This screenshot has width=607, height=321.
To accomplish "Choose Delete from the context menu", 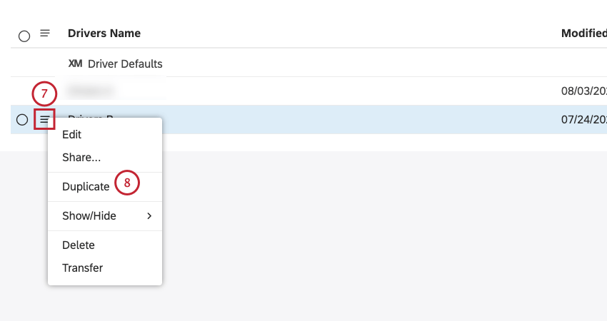I will pyautogui.click(x=79, y=245).
